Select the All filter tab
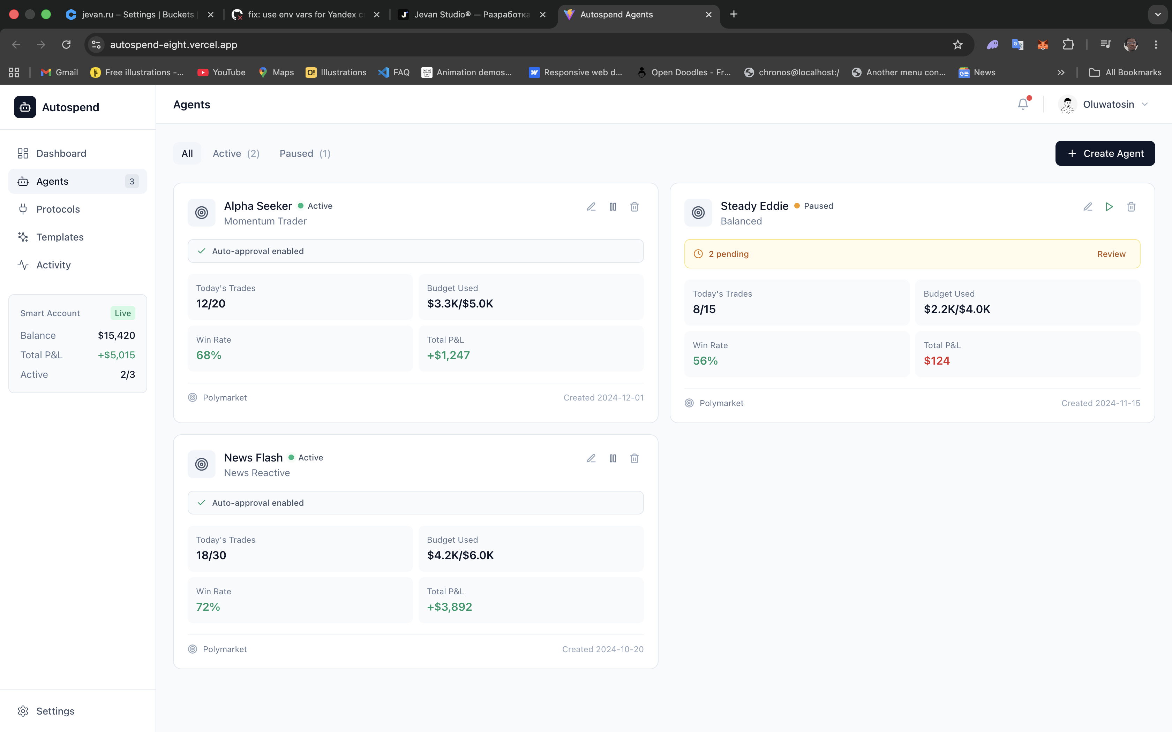The image size is (1172, 732). click(x=187, y=153)
